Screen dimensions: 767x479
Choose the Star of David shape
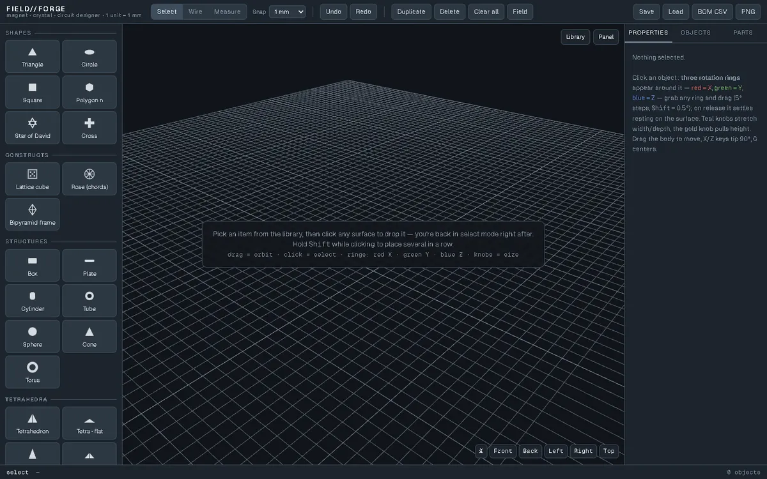pyautogui.click(x=33, y=128)
